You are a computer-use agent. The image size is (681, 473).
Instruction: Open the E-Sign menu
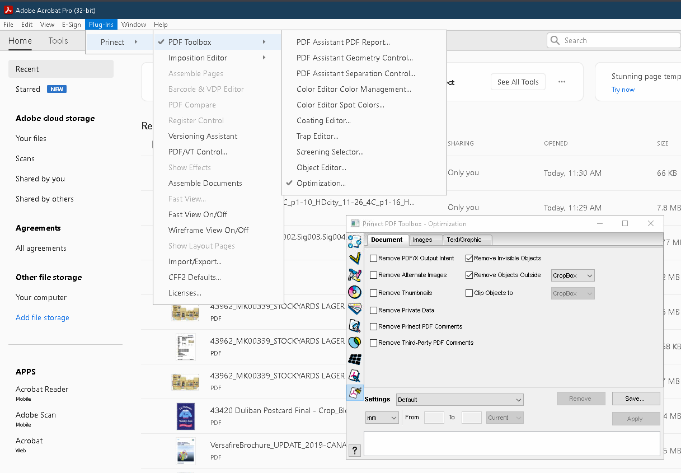tap(72, 25)
